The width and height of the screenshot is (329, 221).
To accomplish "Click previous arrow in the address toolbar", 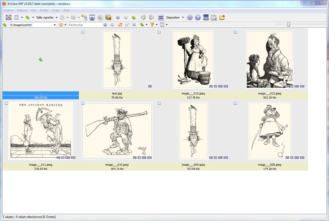I will coord(105,25).
